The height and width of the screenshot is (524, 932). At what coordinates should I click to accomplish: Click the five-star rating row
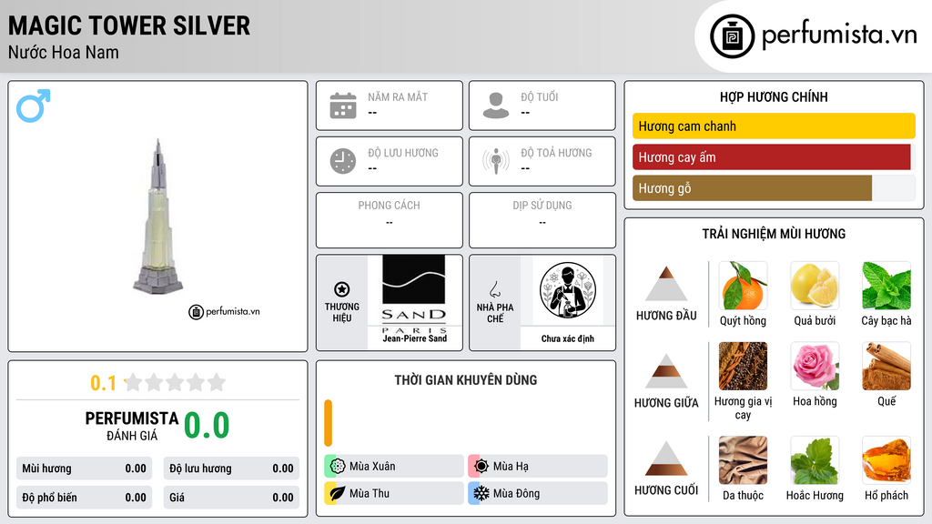176,383
